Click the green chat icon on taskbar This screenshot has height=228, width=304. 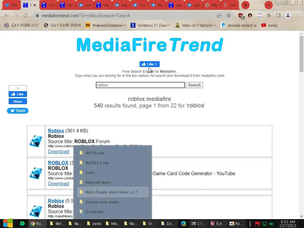coord(22,224)
